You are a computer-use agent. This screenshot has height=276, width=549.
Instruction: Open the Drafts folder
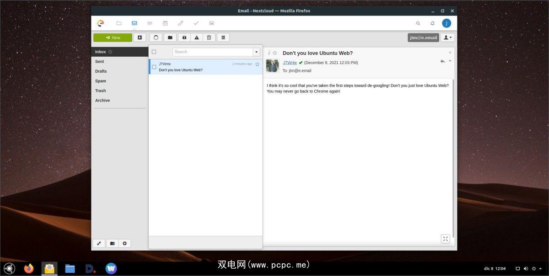coord(101,71)
